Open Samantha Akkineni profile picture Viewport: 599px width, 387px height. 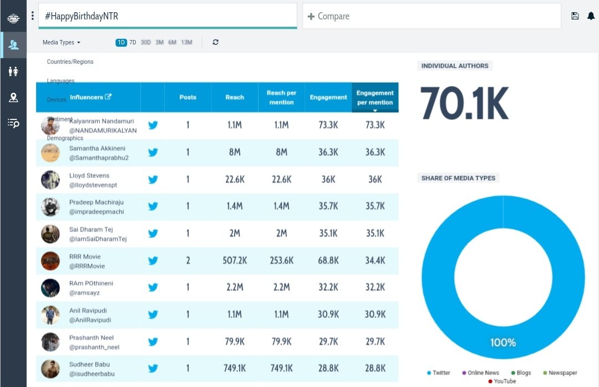[x=50, y=153]
